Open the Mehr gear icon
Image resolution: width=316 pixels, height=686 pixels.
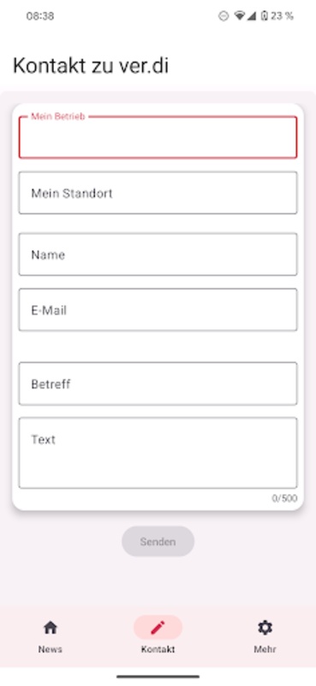click(x=265, y=628)
